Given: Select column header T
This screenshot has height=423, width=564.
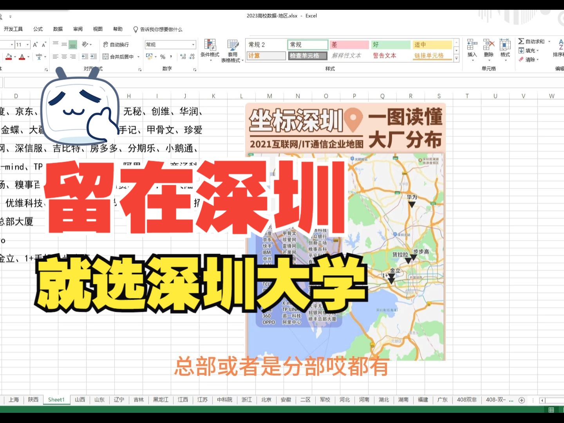Looking at the screenshot, I should click(467, 96).
